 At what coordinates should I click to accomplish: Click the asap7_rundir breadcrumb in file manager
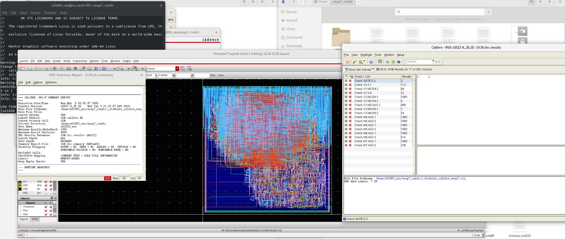click(x=343, y=2)
